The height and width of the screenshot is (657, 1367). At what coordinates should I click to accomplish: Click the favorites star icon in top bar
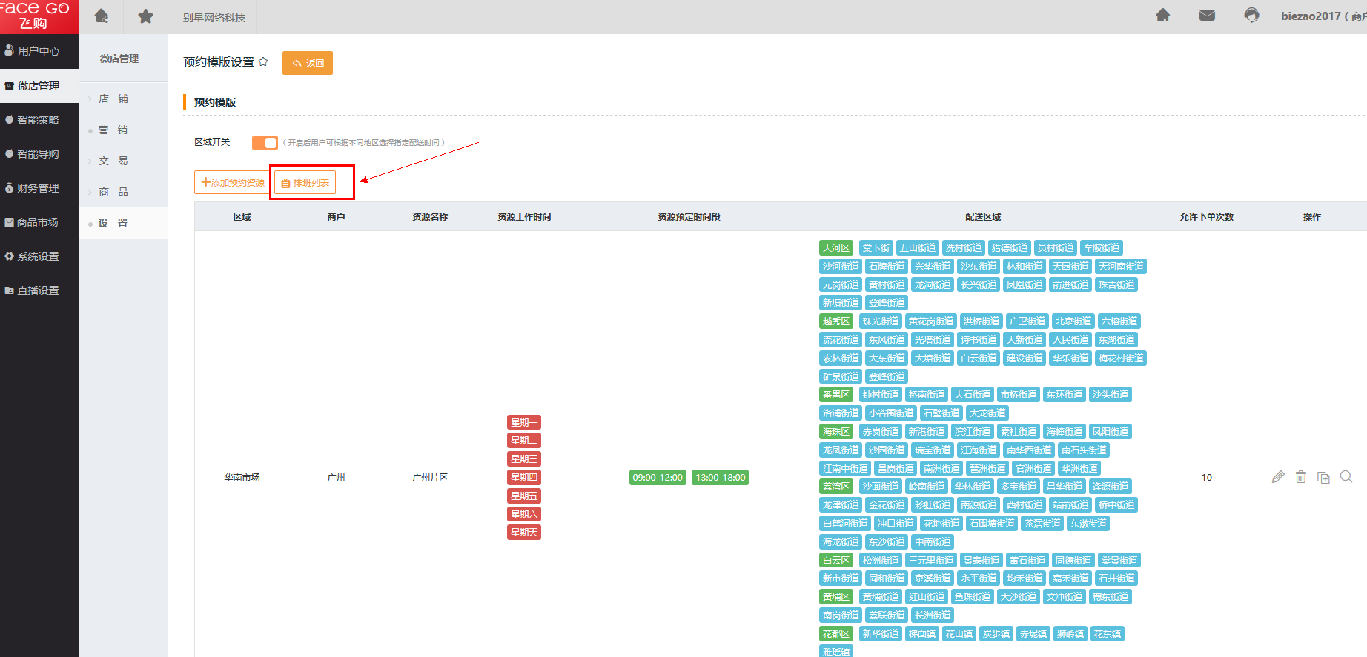(145, 16)
